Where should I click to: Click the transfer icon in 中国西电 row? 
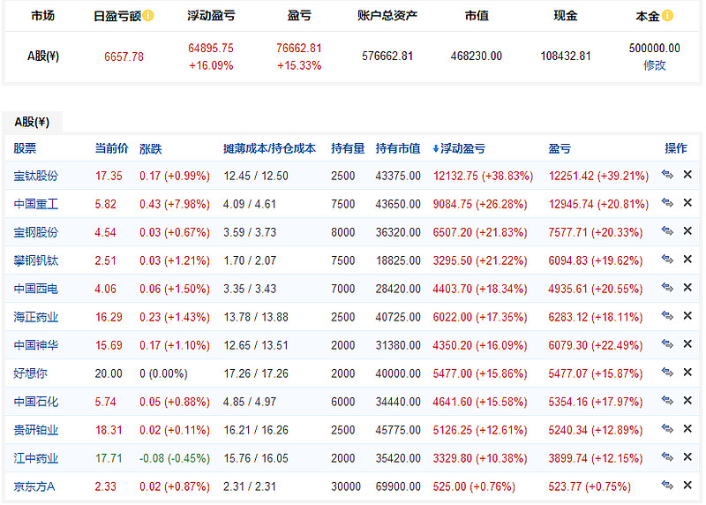[667, 288]
